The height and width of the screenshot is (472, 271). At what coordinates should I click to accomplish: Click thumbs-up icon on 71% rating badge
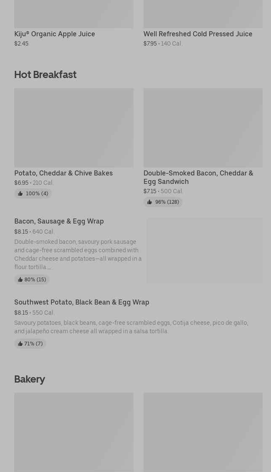(x=20, y=344)
